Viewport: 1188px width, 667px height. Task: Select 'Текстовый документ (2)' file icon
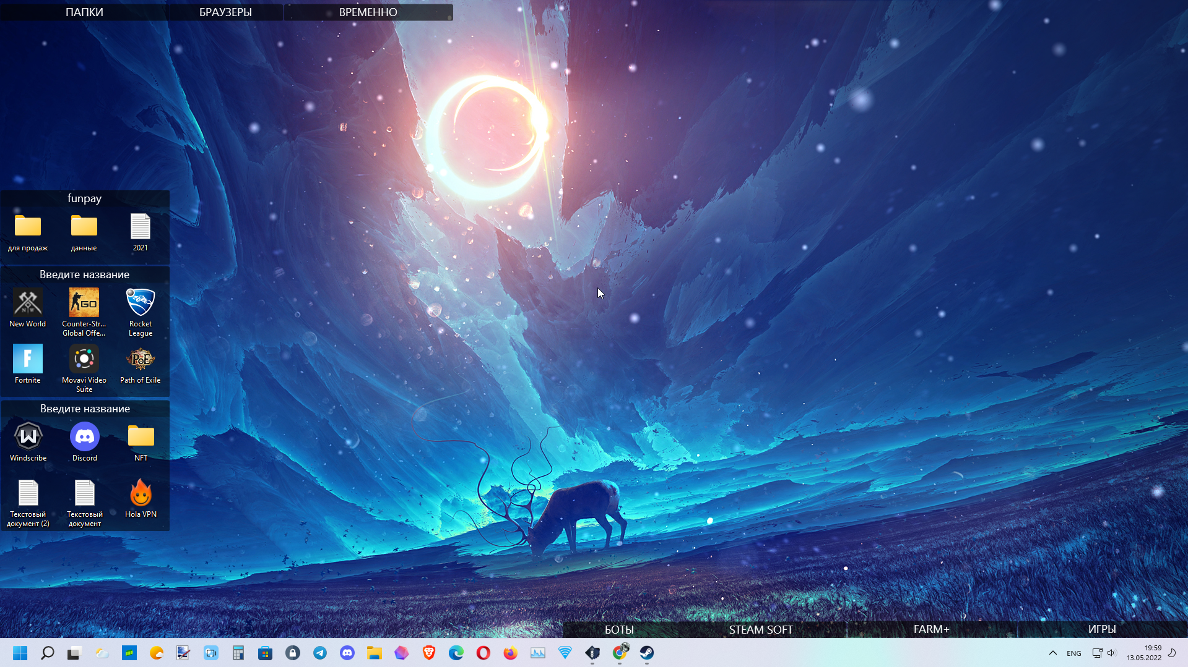click(x=28, y=503)
